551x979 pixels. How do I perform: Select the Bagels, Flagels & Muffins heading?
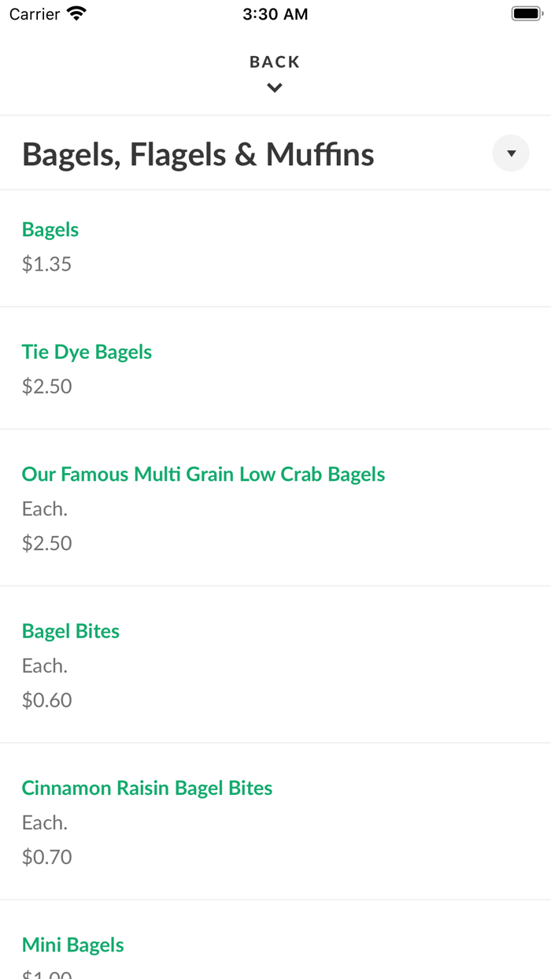click(198, 154)
